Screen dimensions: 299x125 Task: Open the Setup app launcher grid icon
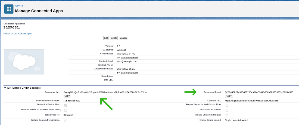pyautogui.click(x=9, y=9)
